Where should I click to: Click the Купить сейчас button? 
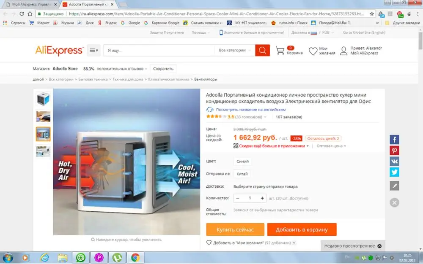coord(235,229)
